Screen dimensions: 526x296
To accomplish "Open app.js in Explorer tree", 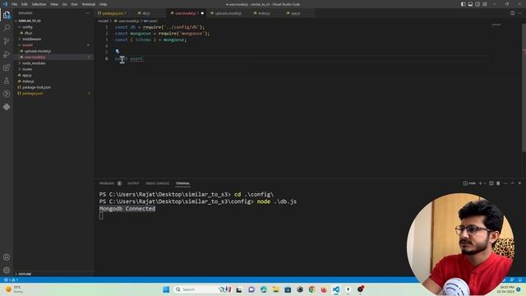I will pyautogui.click(x=27, y=75).
